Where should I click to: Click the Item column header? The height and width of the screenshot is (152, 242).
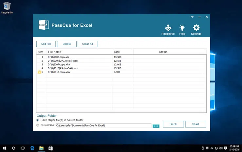40,52
